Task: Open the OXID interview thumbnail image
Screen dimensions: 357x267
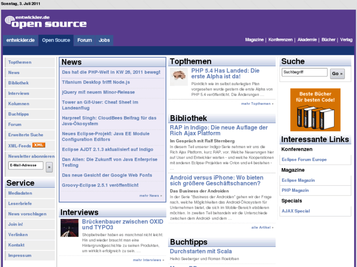Action: coord(69,228)
